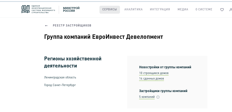Click the back arrow beside Реестр застройщиков

(x=46, y=26)
